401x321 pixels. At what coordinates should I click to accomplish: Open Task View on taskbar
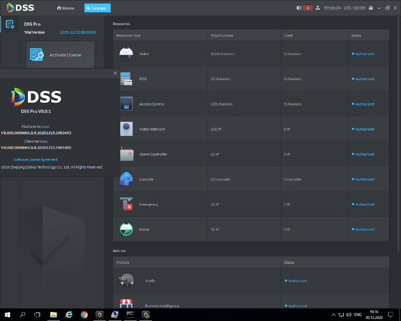pos(37,315)
